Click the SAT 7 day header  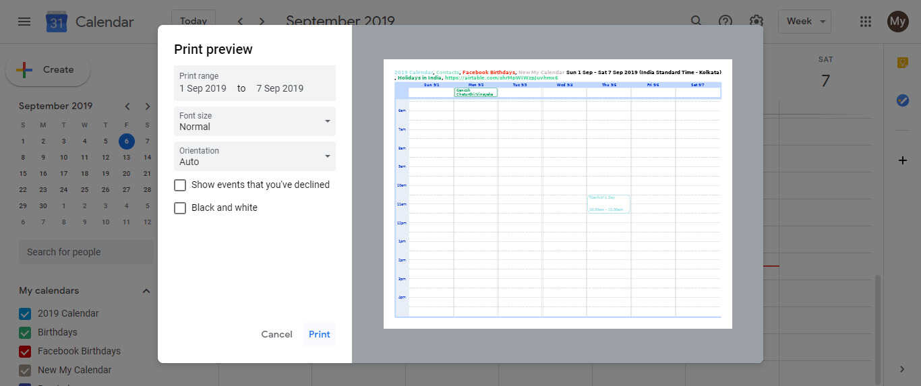(x=825, y=74)
